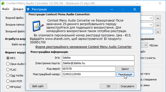The width and height of the screenshot is (166, 92).
Task: Click the Запит button
Action: [125, 69]
